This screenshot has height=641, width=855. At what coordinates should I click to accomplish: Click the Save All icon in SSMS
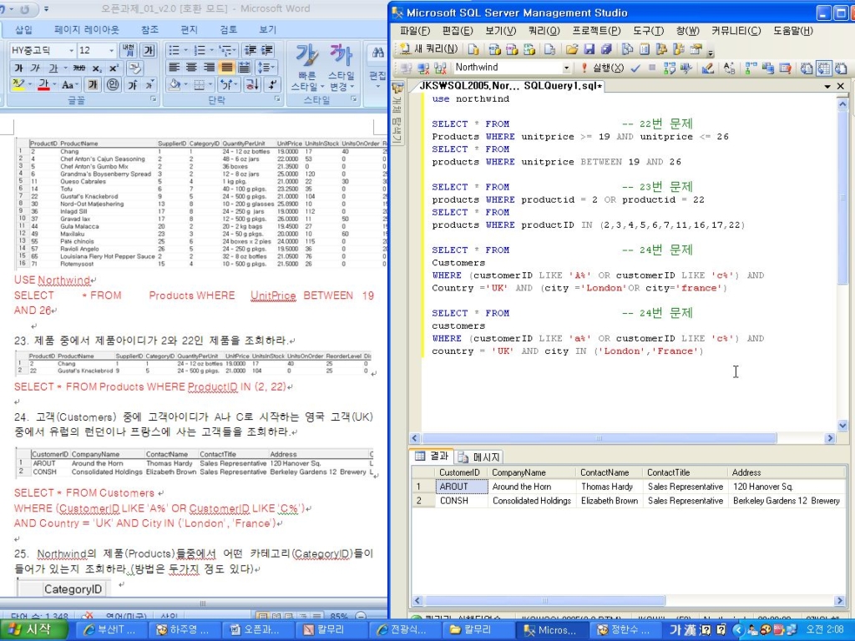[606, 49]
